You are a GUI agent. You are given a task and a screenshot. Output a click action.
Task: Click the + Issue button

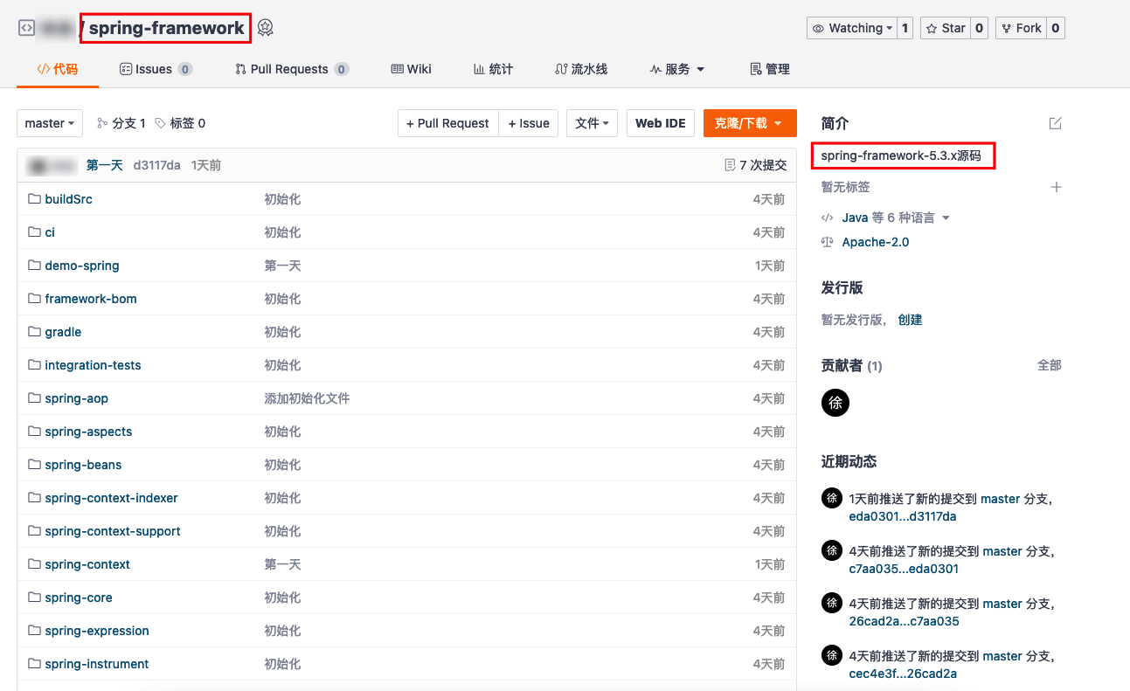click(x=529, y=123)
